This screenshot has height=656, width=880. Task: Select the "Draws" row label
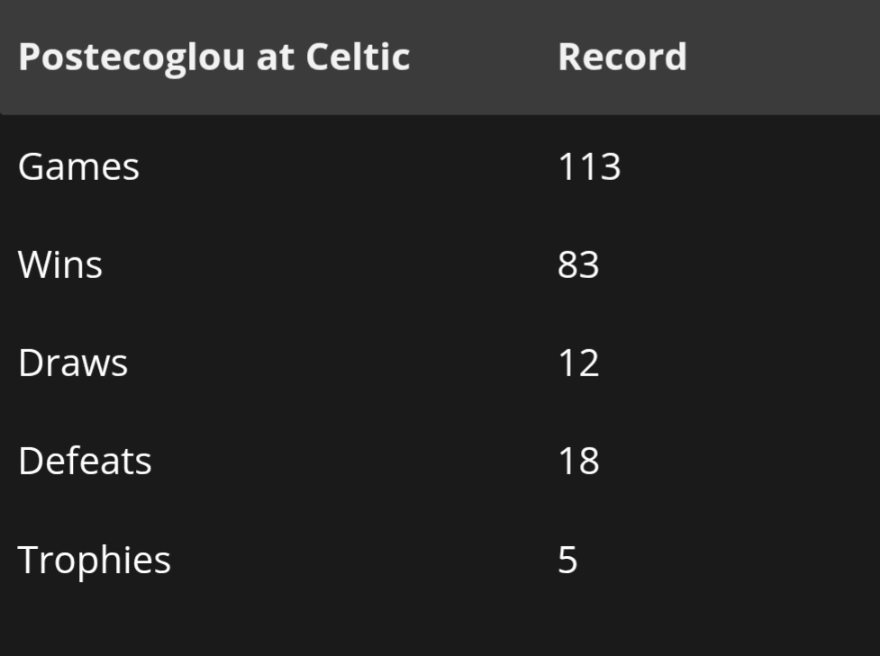pos(73,364)
